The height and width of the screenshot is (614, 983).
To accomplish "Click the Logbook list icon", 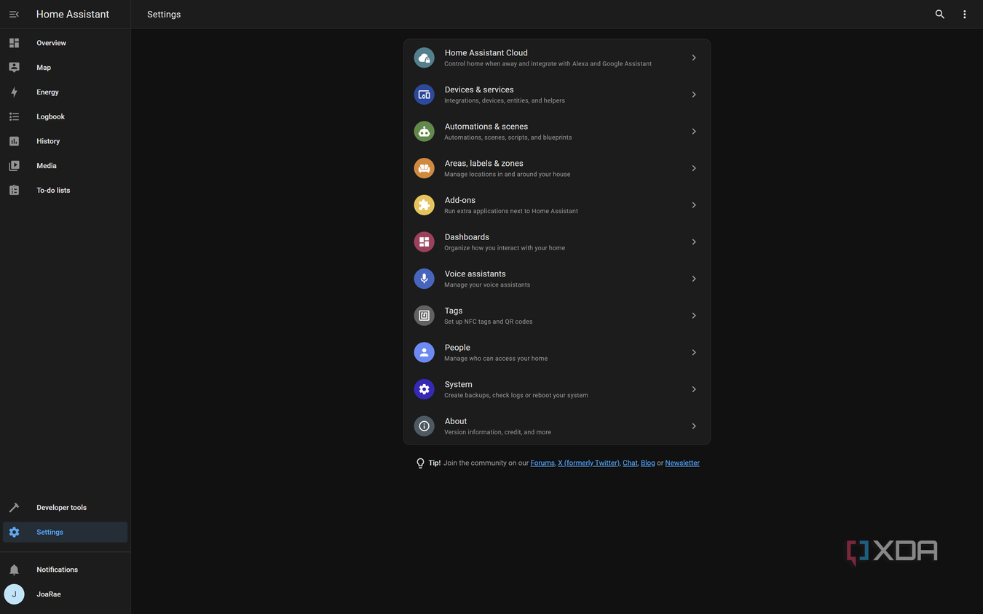I will click(14, 116).
